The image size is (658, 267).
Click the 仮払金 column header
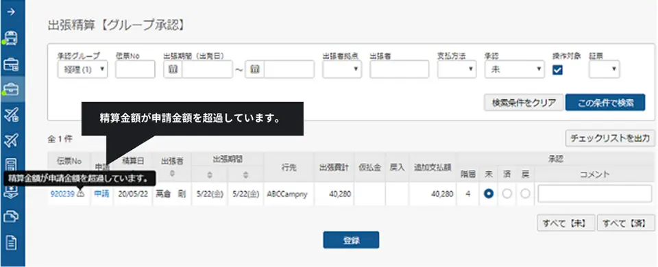369,167
